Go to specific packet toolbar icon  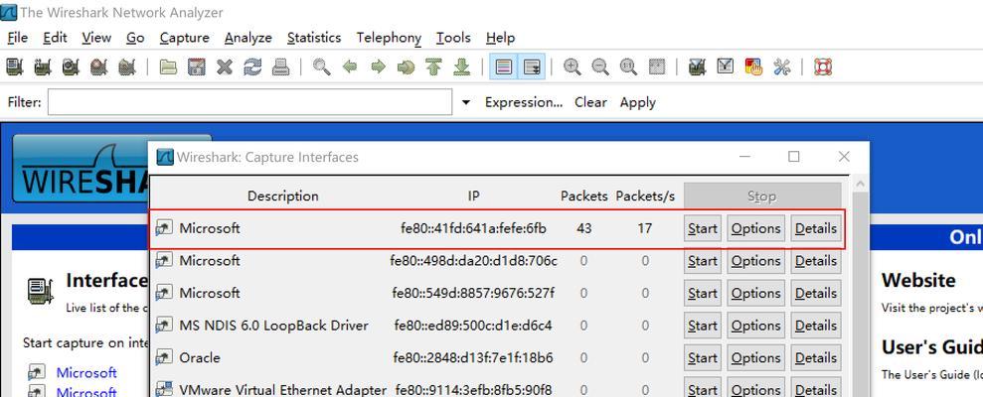[407, 67]
